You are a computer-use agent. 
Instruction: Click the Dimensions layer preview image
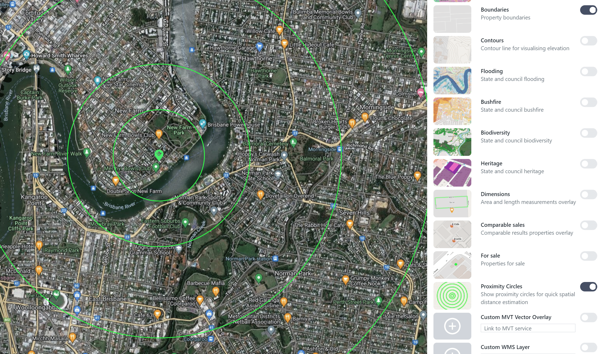(452, 203)
